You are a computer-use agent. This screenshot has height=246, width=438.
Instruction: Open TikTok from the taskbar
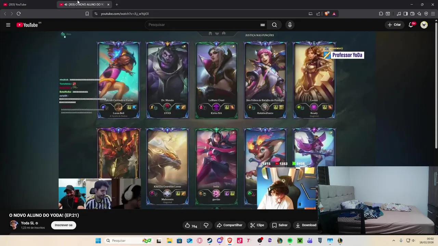pos(240,241)
